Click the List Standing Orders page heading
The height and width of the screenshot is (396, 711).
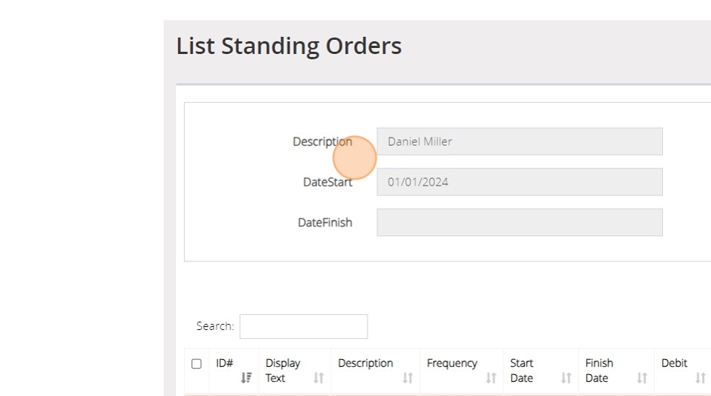click(289, 46)
